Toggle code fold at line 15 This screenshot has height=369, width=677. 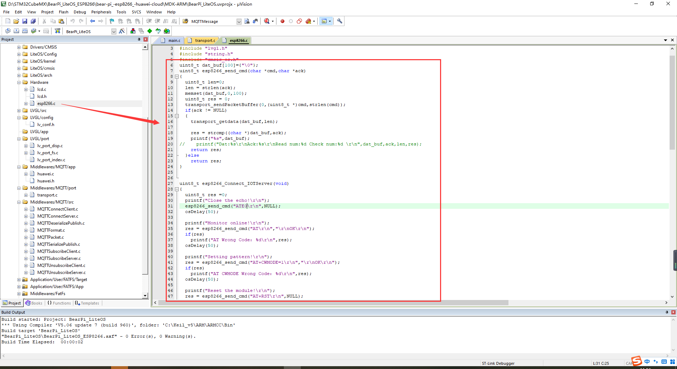[x=177, y=116]
